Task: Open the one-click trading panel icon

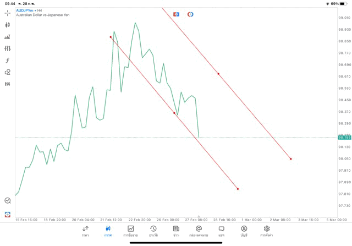Action: (8, 214)
